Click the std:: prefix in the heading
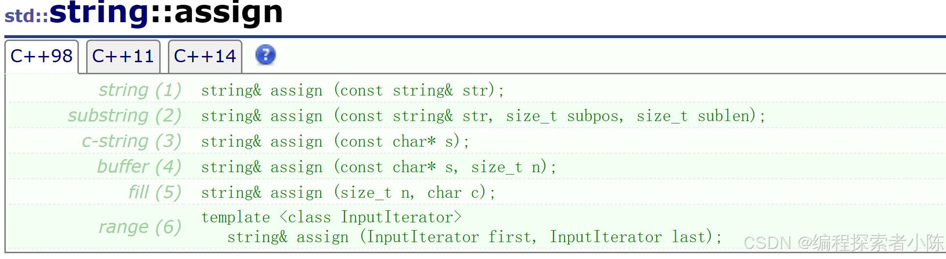The width and height of the screenshot is (946, 259). pyautogui.click(x=27, y=15)
